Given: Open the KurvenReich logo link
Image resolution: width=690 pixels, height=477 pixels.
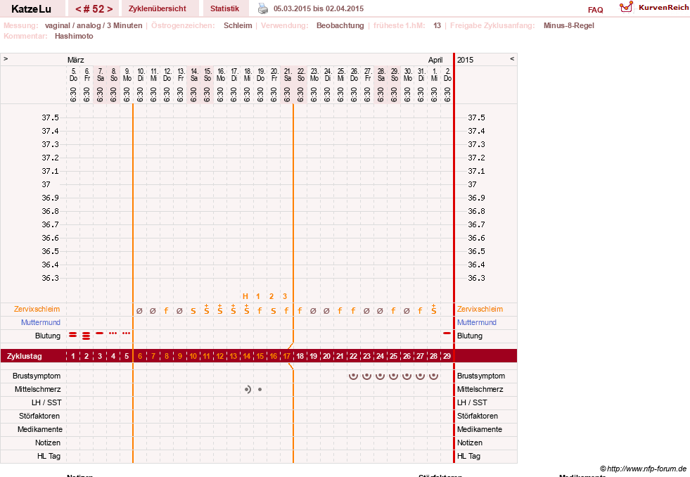Looking at the screenshot, I should [654, 8].
